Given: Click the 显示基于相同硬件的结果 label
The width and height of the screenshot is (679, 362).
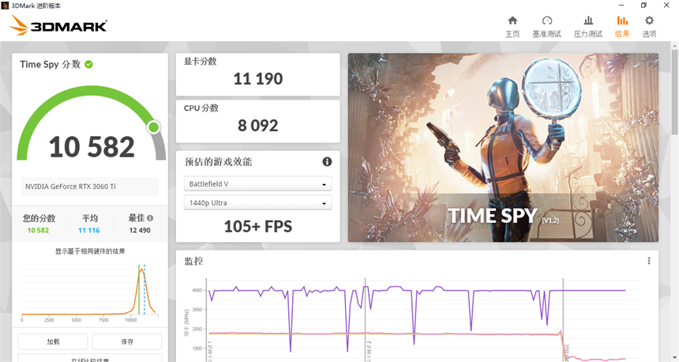Looking at the screenshot, I should pyautogui.click(x=90, y=251).
